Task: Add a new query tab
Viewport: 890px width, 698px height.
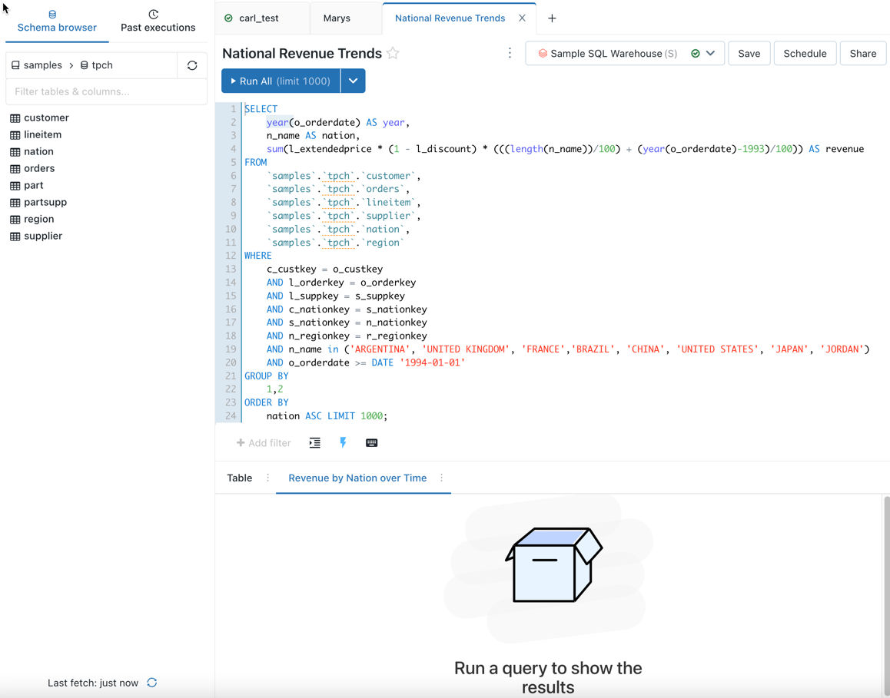Action: 552,18
